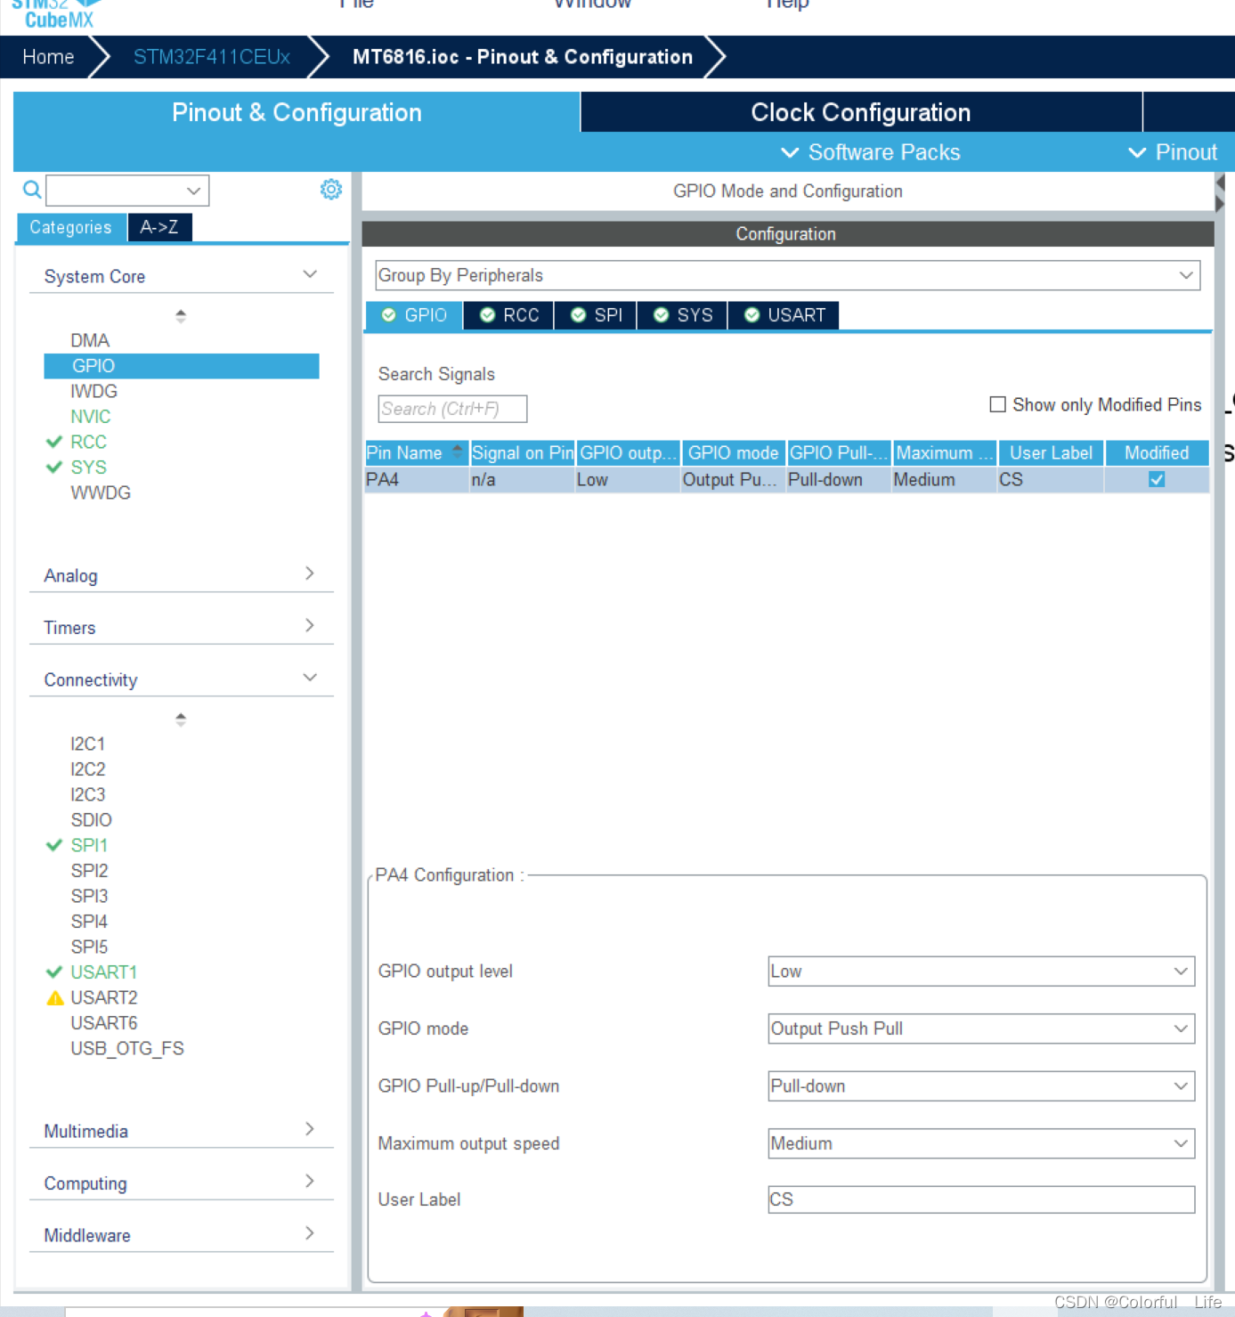Select USART2 with warning icon
Screen dimensions: 1235x1317
pyautogui.click(x=104, y=997)
